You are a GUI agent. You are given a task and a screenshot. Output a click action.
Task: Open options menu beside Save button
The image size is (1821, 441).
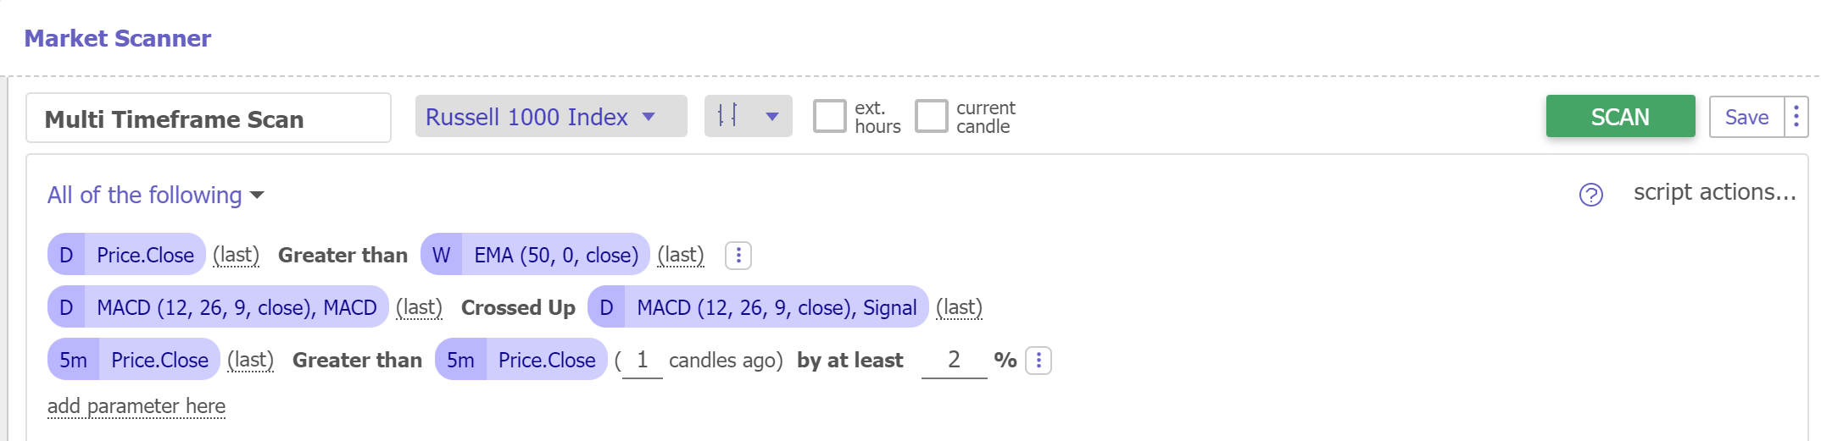[1796, 117]
